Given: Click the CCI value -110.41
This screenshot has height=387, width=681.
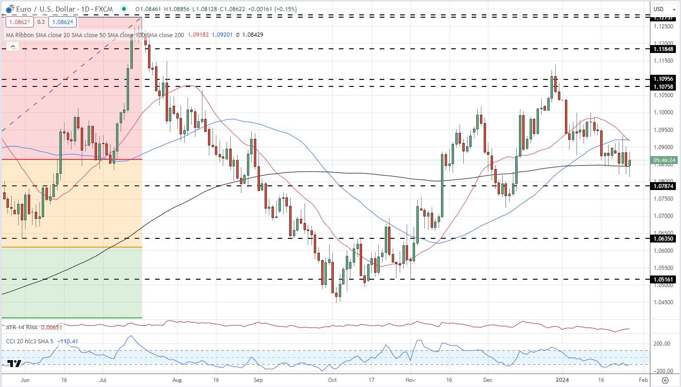Looking at the screenshot, I should [68, 341].
